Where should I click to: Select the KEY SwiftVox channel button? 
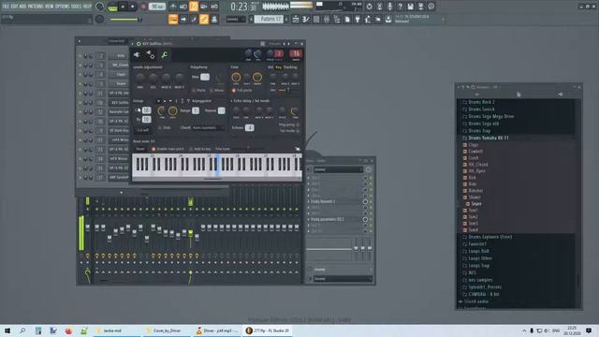pos(120,102)
